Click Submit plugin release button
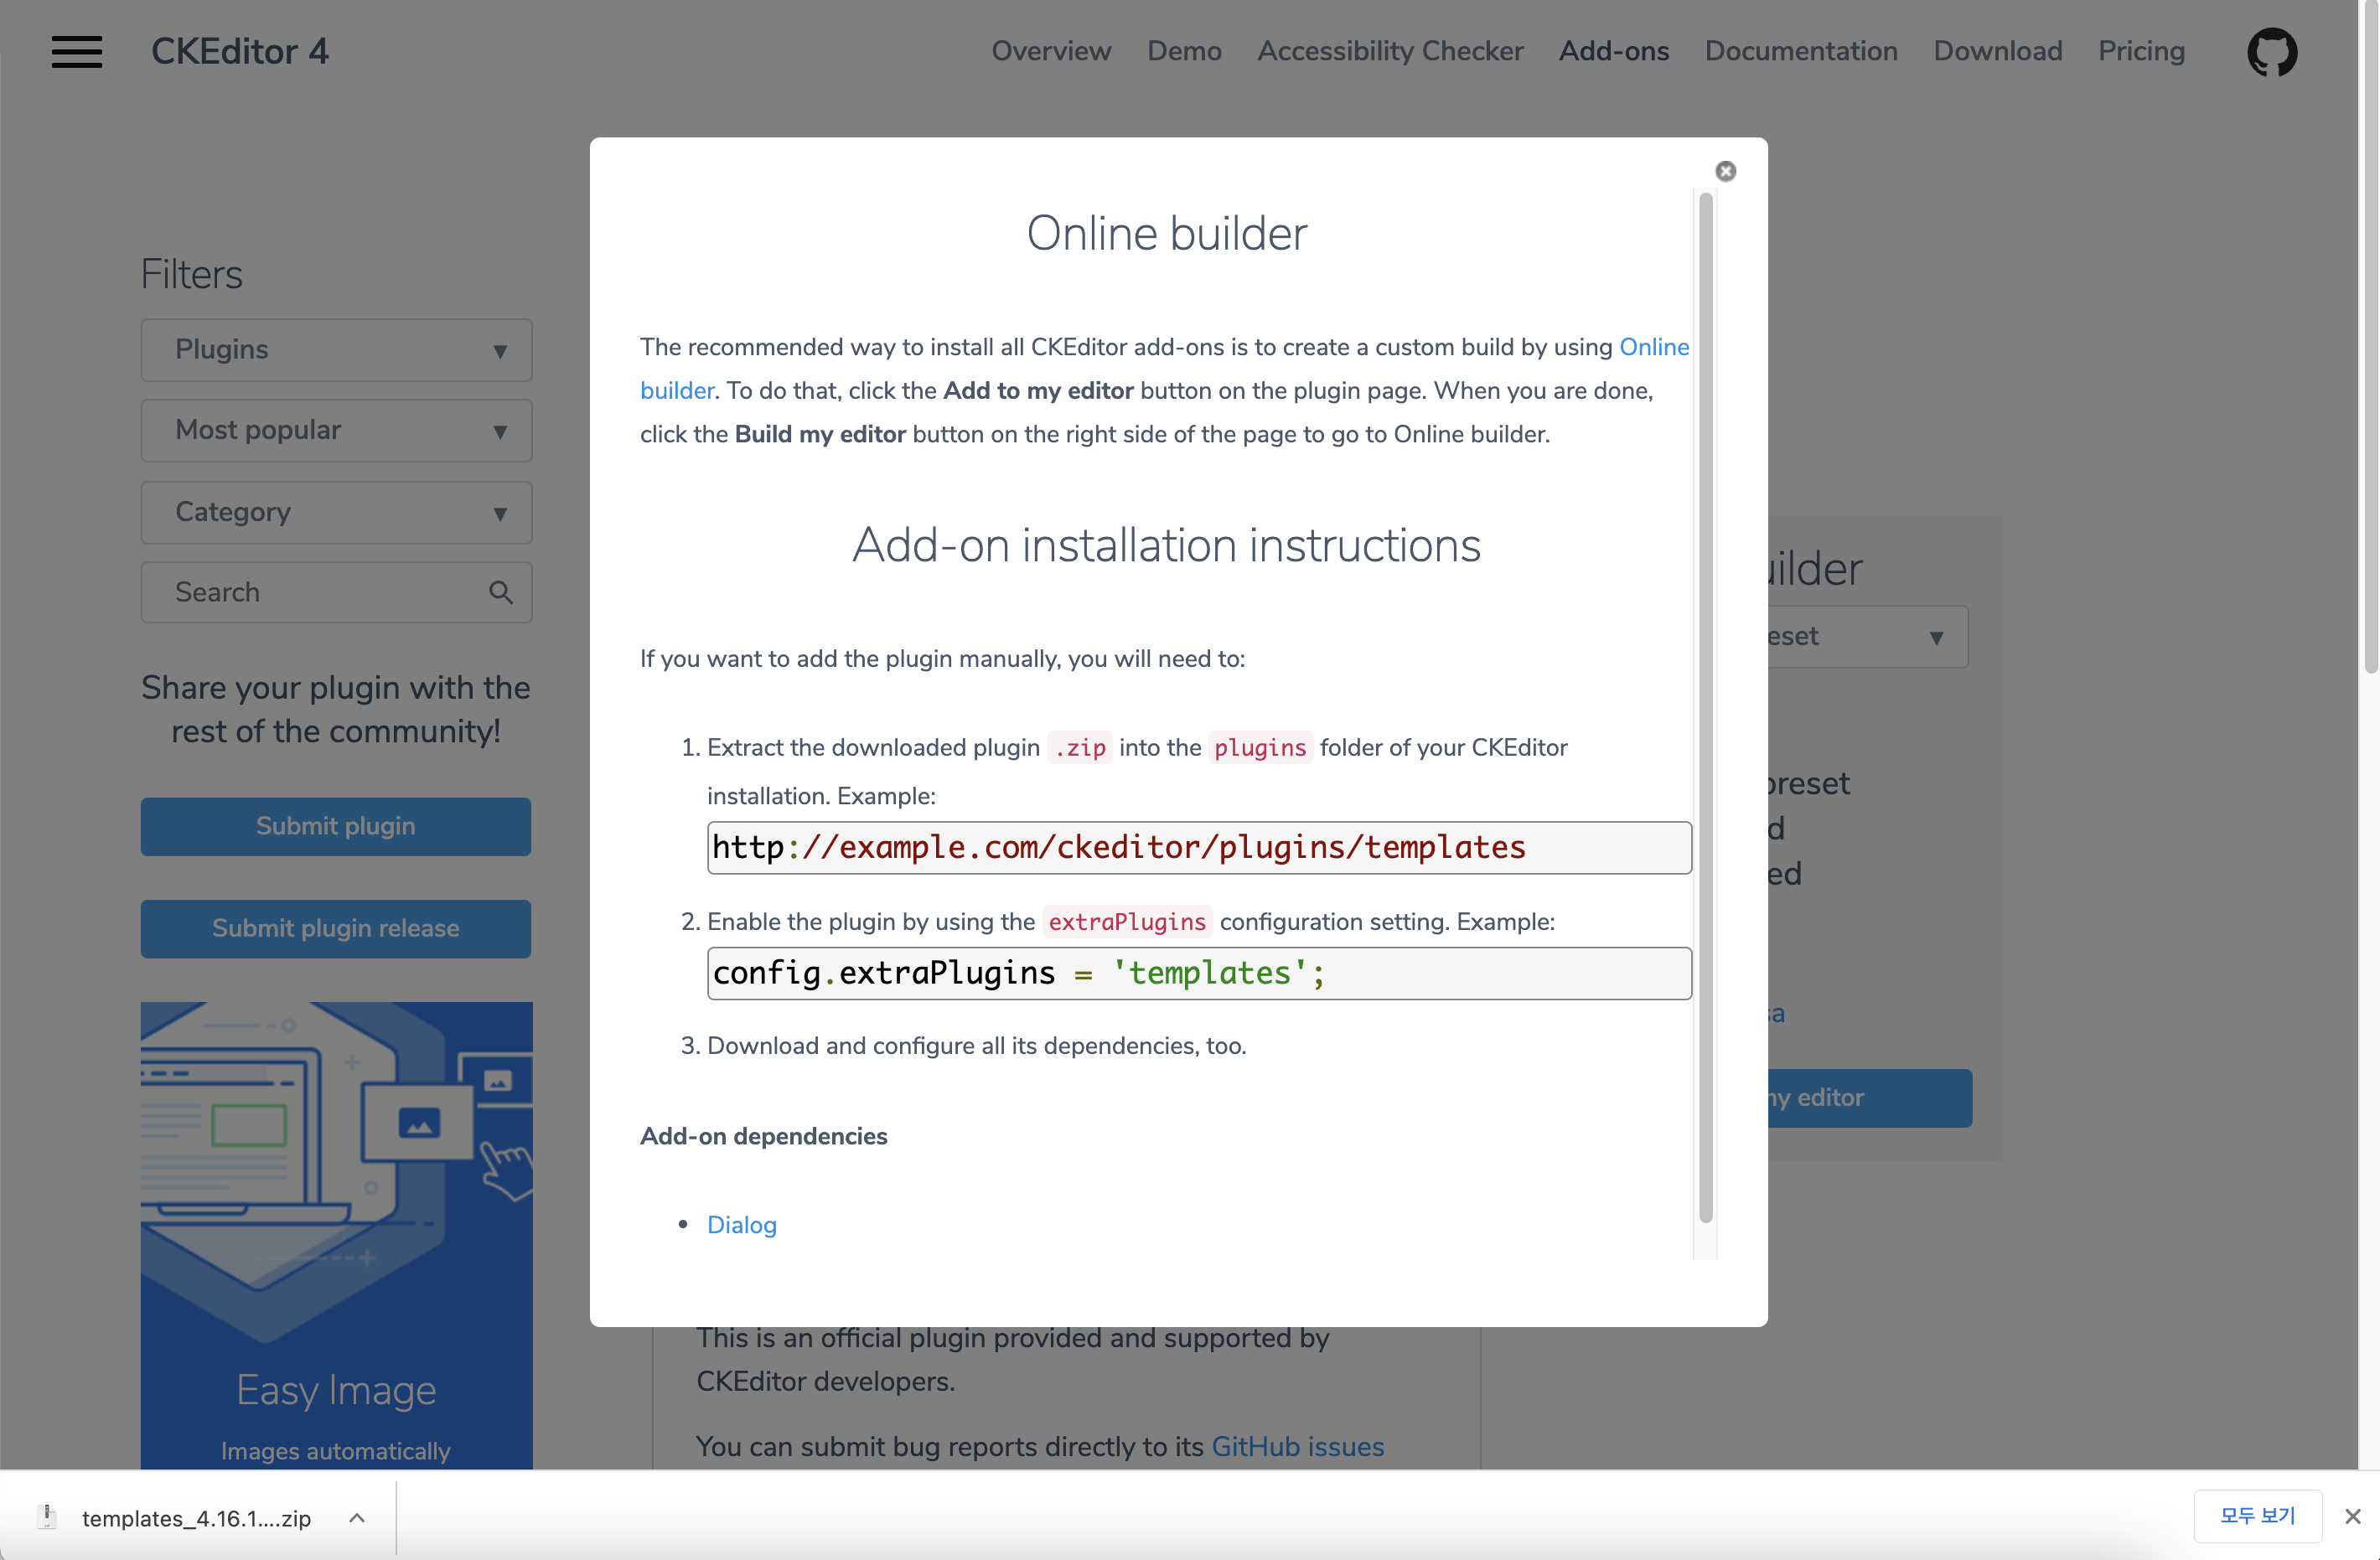This screenshot has width=2380, height=1560. click(336, 928)
